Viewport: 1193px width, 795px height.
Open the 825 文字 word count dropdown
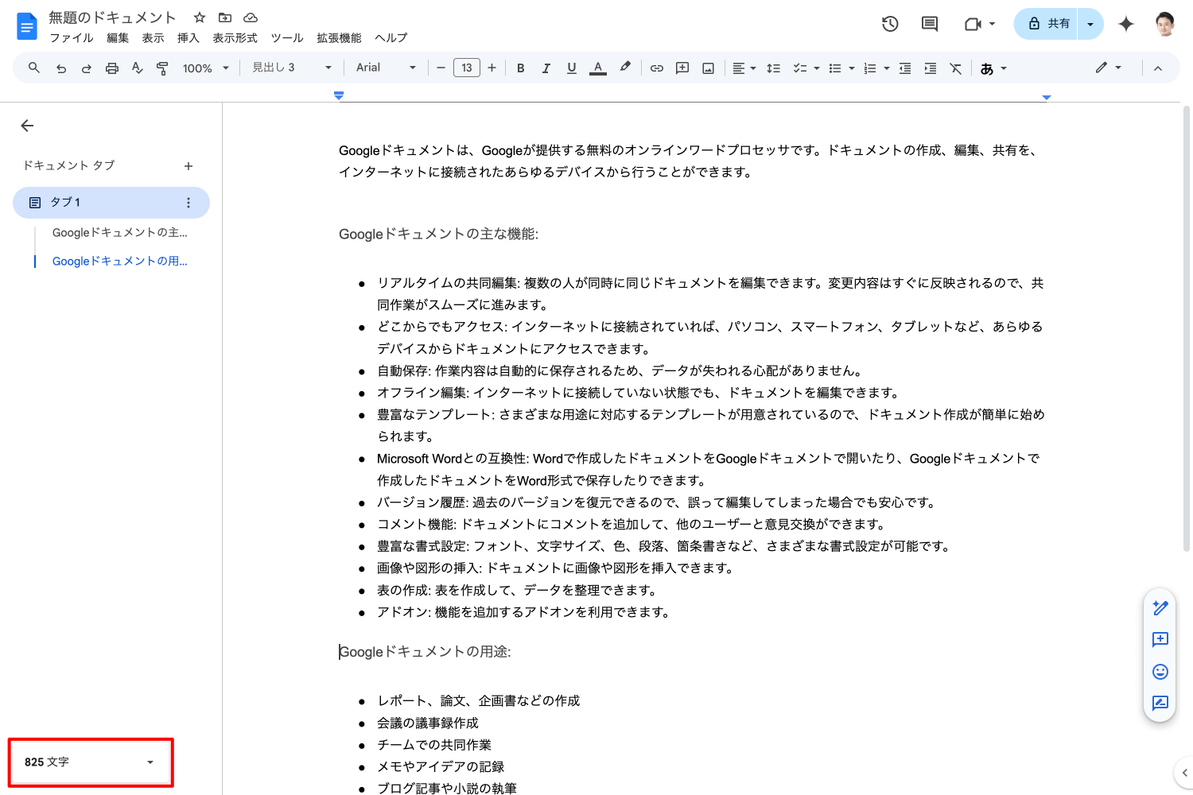coord(90,762)
